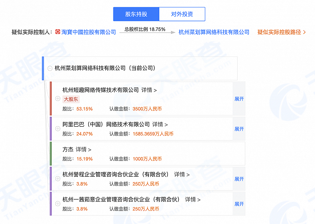Click the 3500万人民币 amount
The width and height of the screenshot is (315, 224).
tap(147, 109)
